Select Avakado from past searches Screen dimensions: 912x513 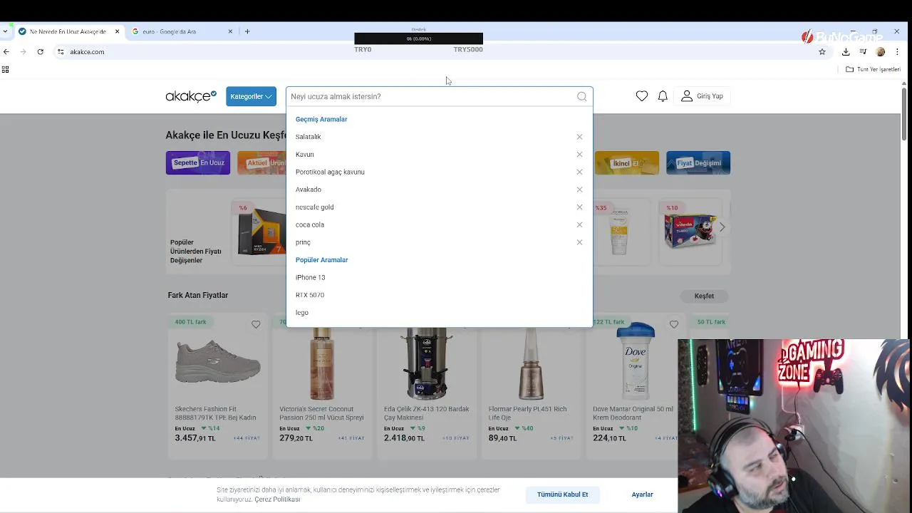tap(309, 190)
